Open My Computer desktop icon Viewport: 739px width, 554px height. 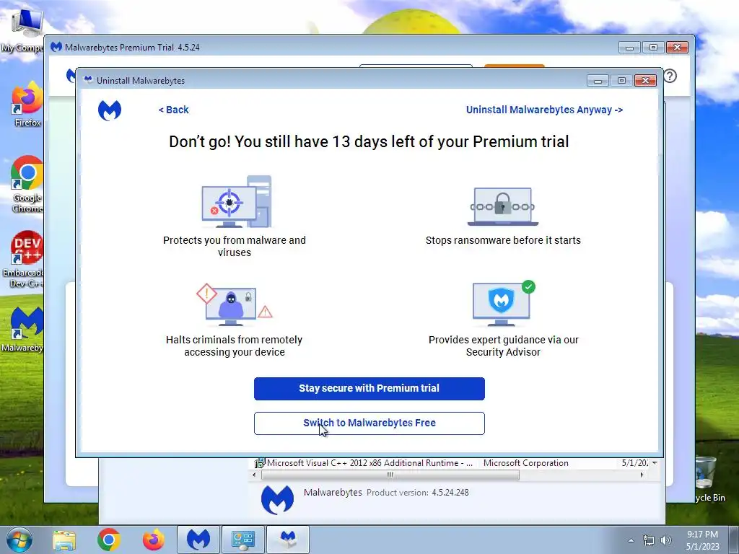[24, 30]
